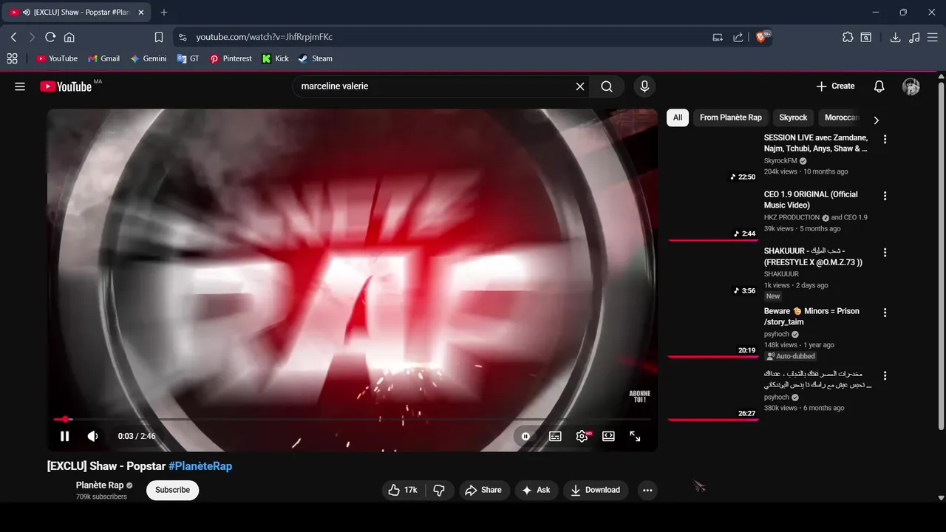
Task: Go to the YouTube home logo
Action: tap(66, 86)
